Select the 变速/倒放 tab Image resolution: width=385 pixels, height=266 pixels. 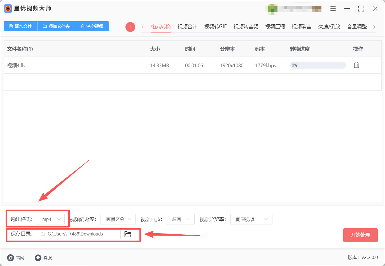click(329, 27)
